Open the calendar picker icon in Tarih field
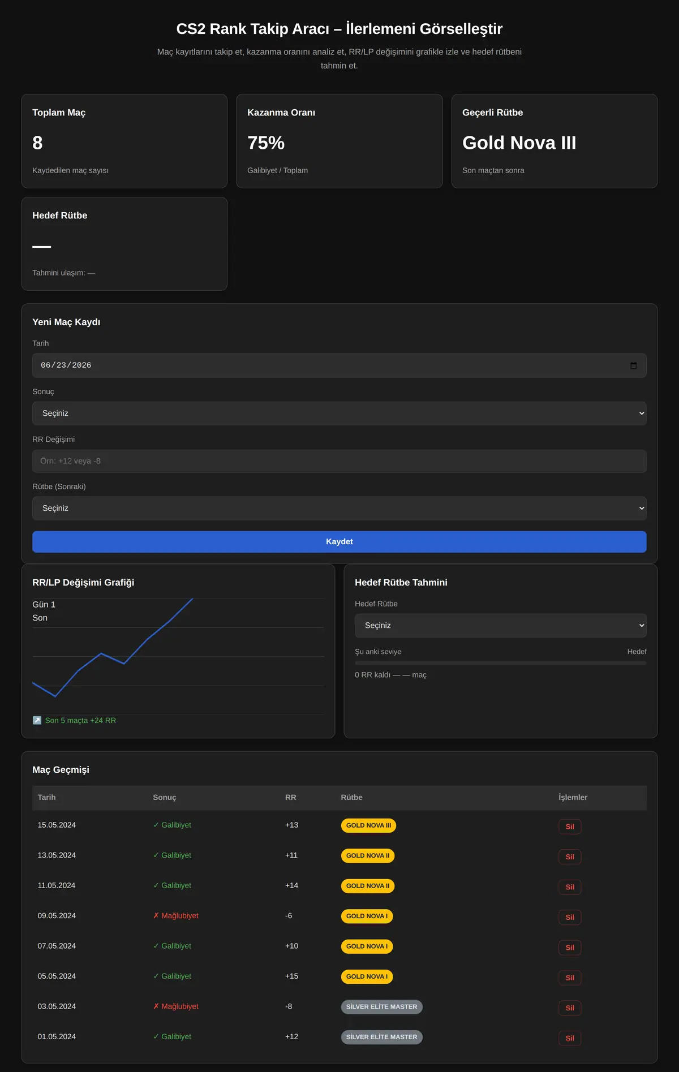 point(633,365)
